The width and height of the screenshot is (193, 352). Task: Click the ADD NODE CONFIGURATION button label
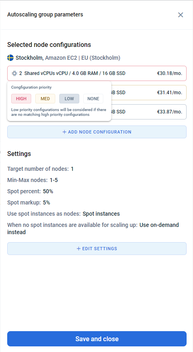click(100, 132)
